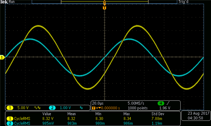Click the Run acquisition status label

[x=12, y=2]
